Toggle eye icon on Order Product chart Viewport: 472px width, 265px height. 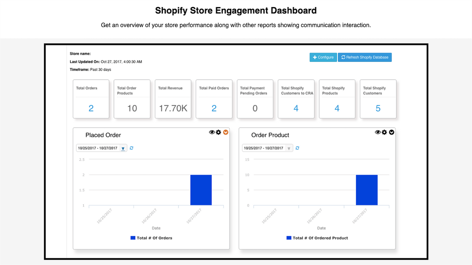tap(378, 132)
